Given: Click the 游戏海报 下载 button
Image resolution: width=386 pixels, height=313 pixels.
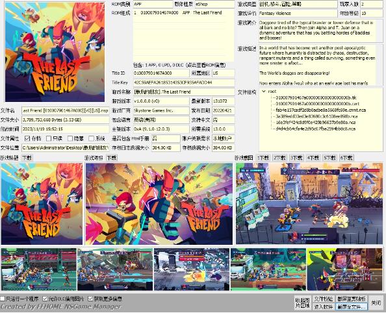Looking at the screenshot, I should 112,158.
